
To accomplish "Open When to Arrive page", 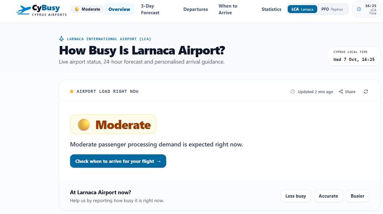I will click(x=228, y=9).
